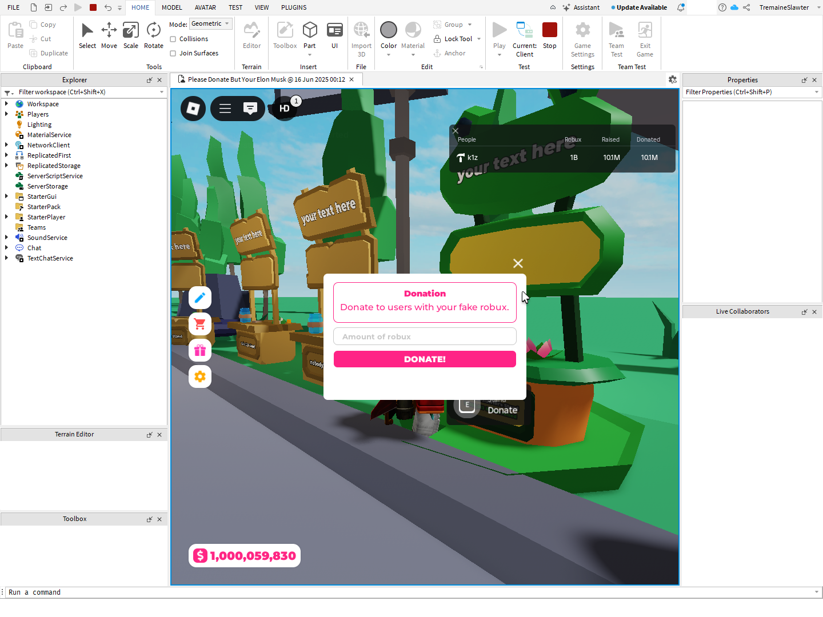The width and height of the screenshot is (823, 617).
Task: Choose the Rotate tool
Action: coord(154,35)
